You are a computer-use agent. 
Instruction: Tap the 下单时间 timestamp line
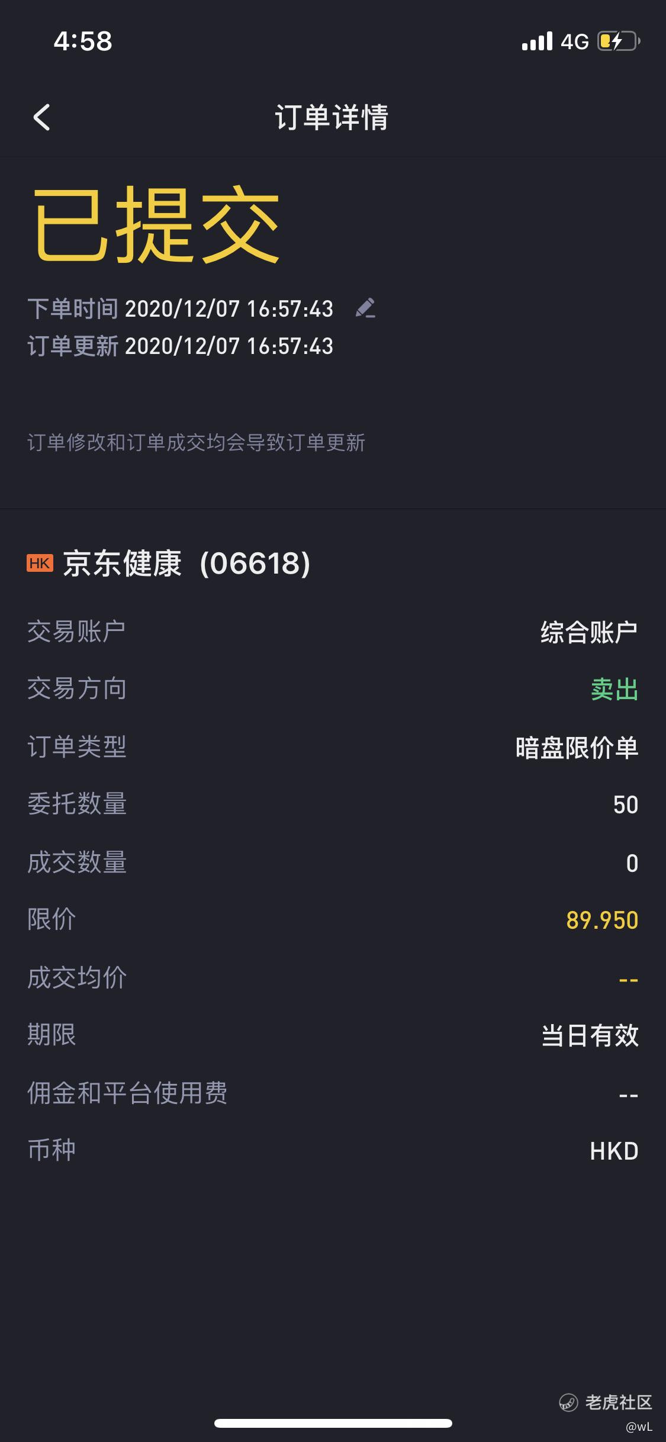181,309
